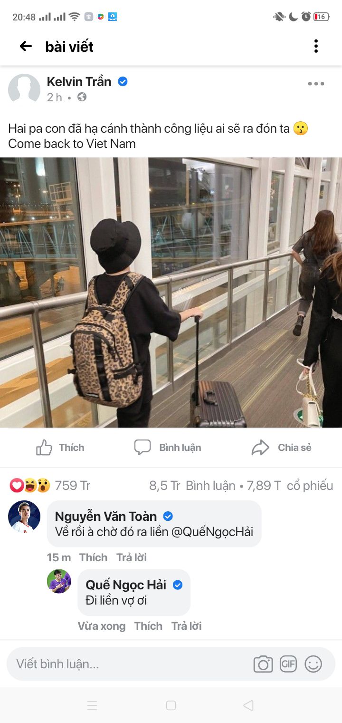
Task: Share the post via Chia sẻ
Action: coord(282,448)
